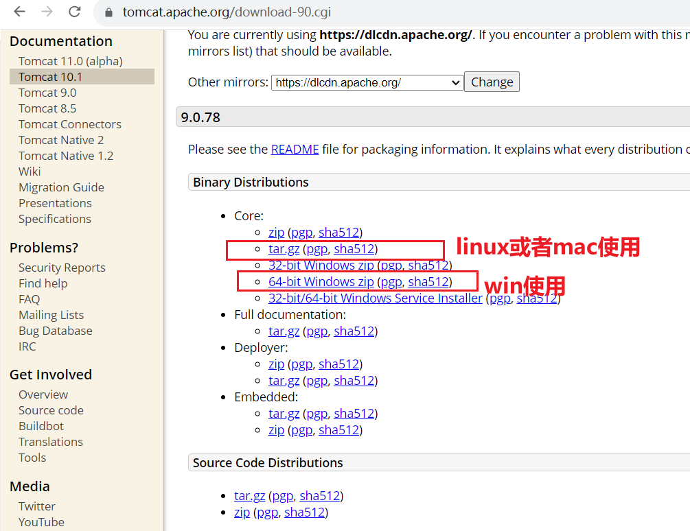Download Full documentation tar.gz
This screenshot has height=531, width=690.
click(x=284, y=331)
